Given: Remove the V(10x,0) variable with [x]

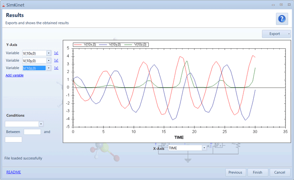Looking at the screenshot, I should (x=56, y=53).
